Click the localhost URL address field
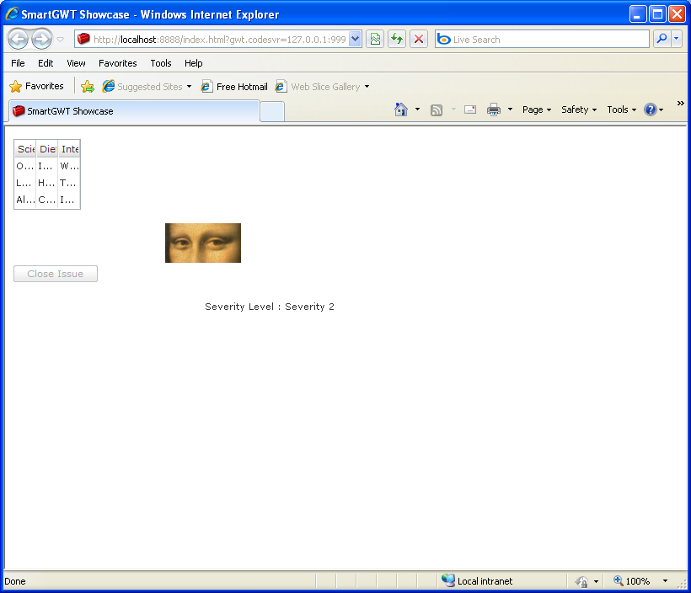691x593 pixels. pos(212,40)
